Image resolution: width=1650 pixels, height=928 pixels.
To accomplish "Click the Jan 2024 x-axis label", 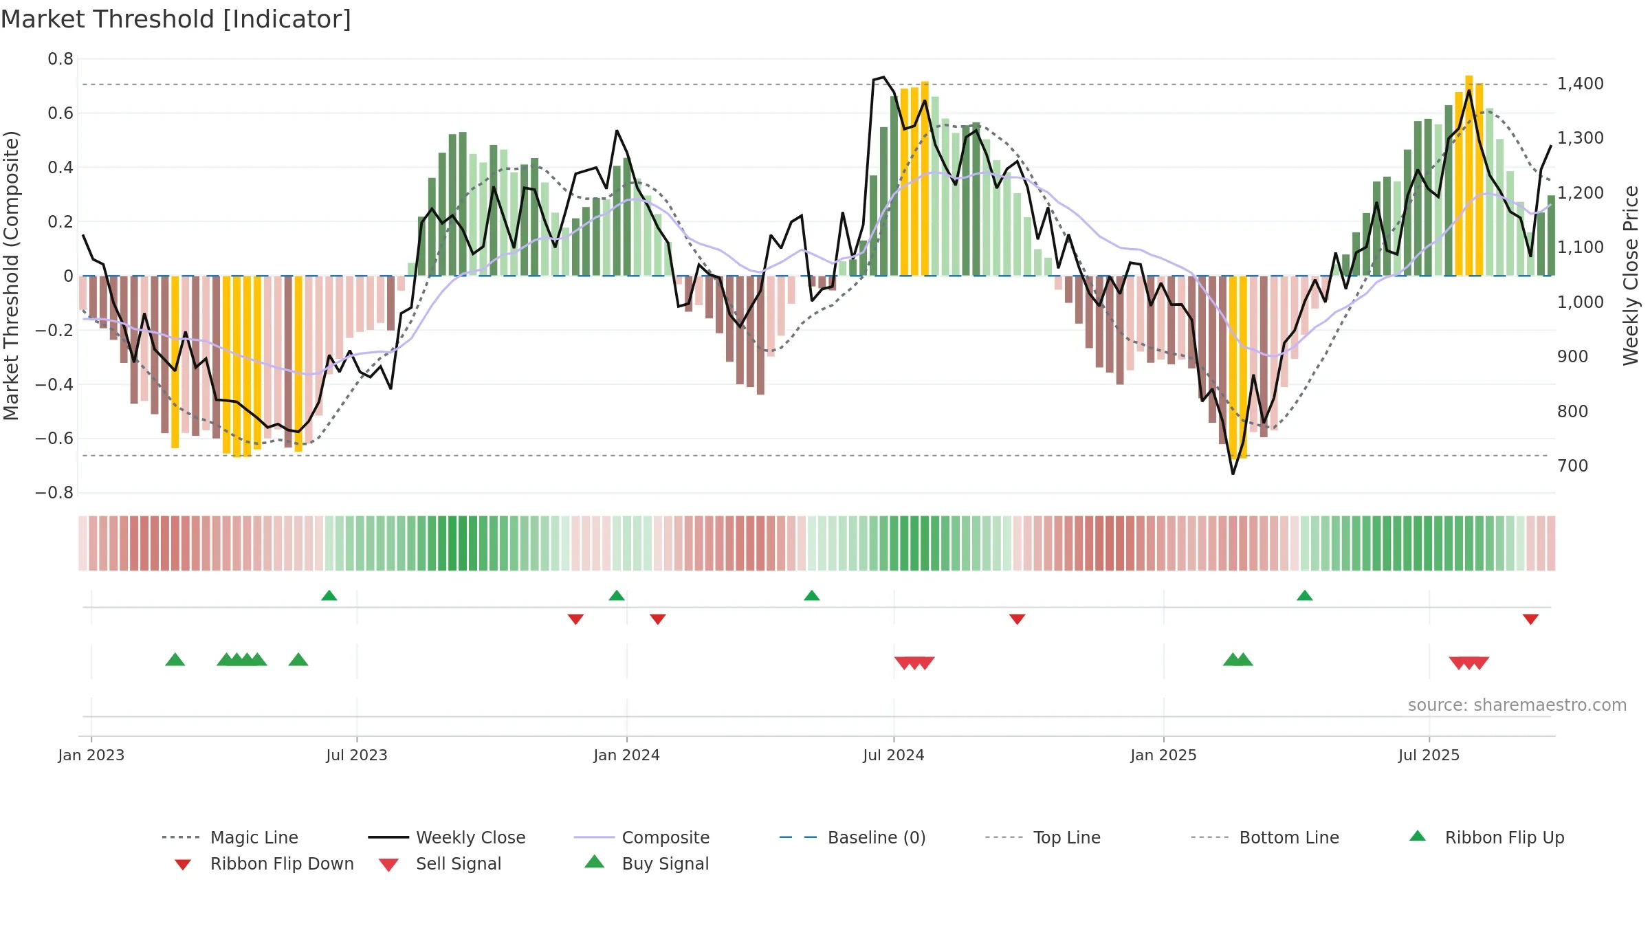I will coord(627,755).
